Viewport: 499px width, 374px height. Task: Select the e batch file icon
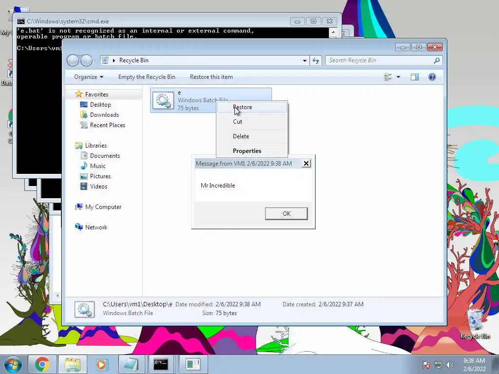163,100
